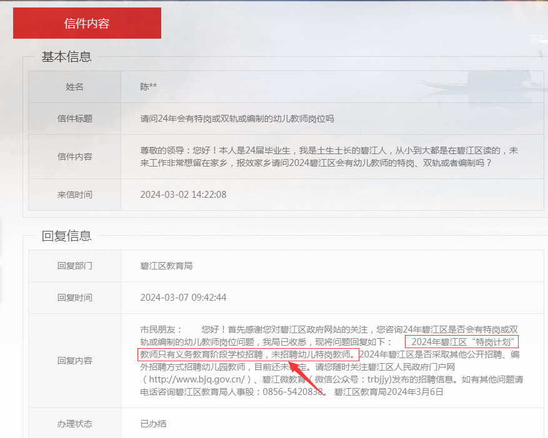Click the 来信时间 label cell

74,195
